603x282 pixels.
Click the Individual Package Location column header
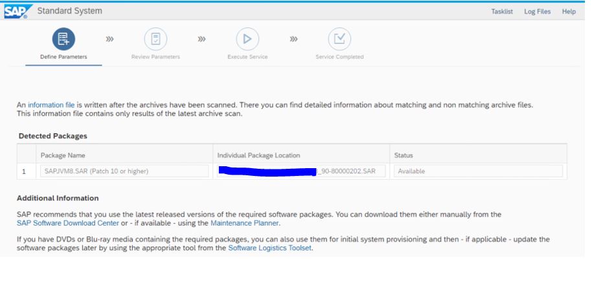point(258,155)
